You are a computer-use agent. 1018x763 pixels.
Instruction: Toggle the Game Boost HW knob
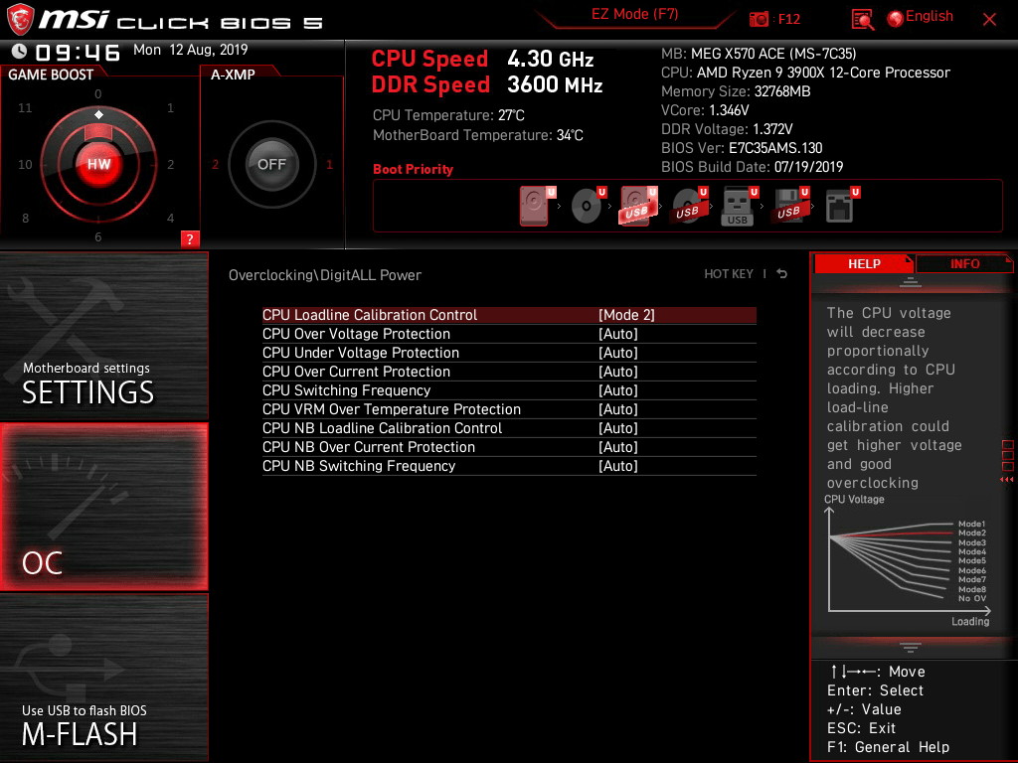pos(98,164)
